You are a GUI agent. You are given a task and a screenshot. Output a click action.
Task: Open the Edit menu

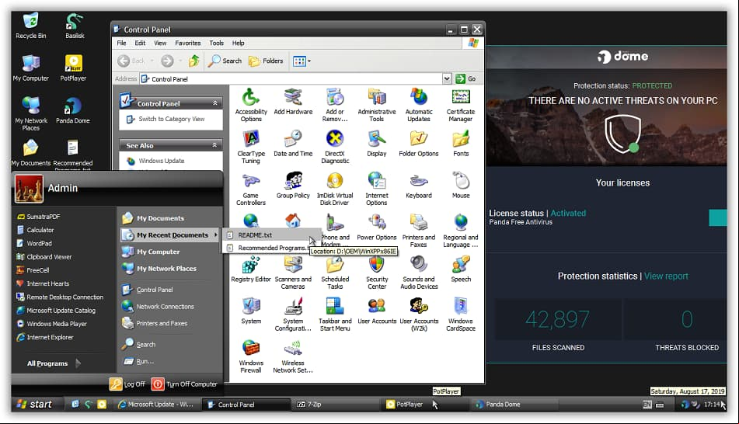click(140, 43)
